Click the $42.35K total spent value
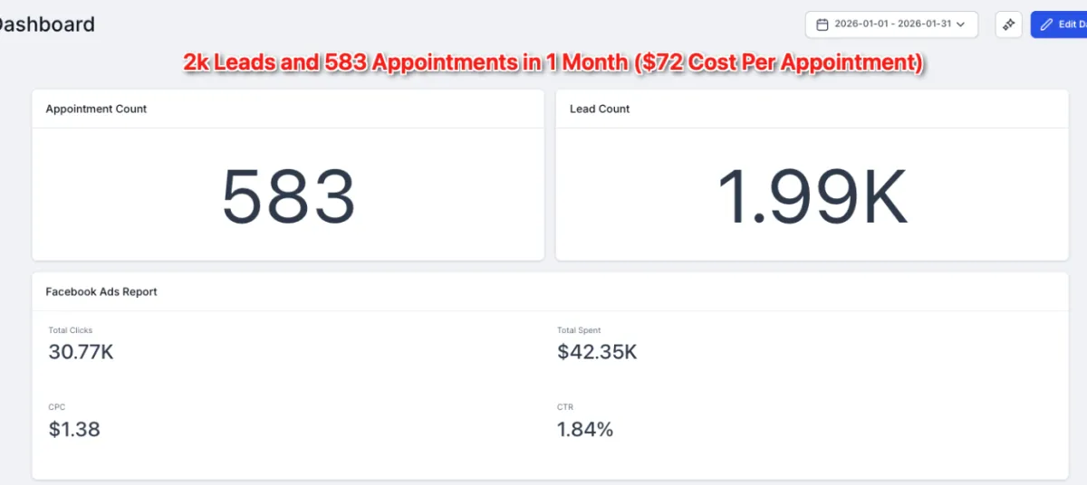This screenshot has height=485, width=1087. (597, 352)
